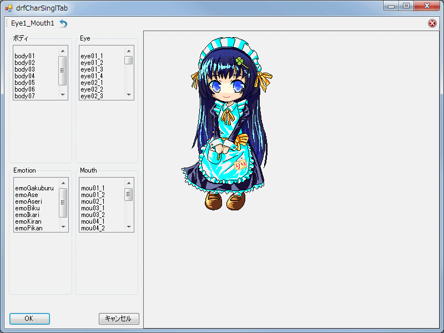Click the toolbar drag grip handle
The width and height of the screenshot is (444, 333).
6,23
